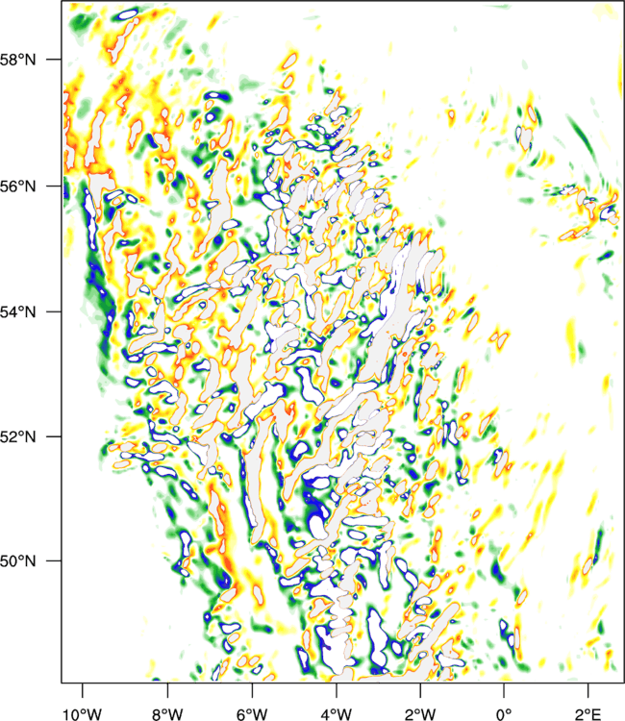This screenshot has height=721, width=625.
Task: Click the 6°W longitude label
Action: [252, 713]
